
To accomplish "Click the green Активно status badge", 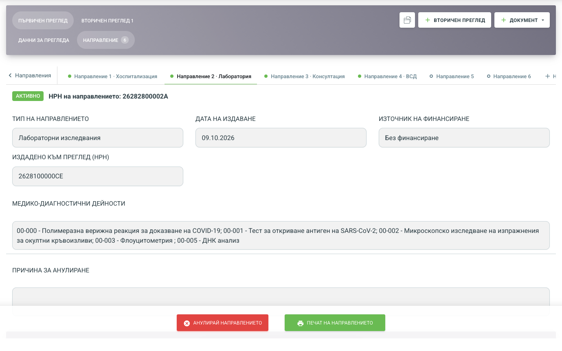I will [28, 96].
